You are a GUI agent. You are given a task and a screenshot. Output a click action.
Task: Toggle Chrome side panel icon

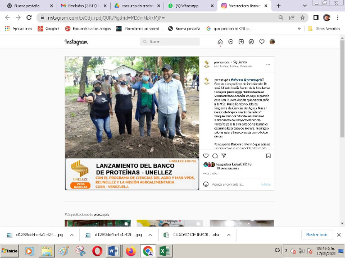point(316,17)
